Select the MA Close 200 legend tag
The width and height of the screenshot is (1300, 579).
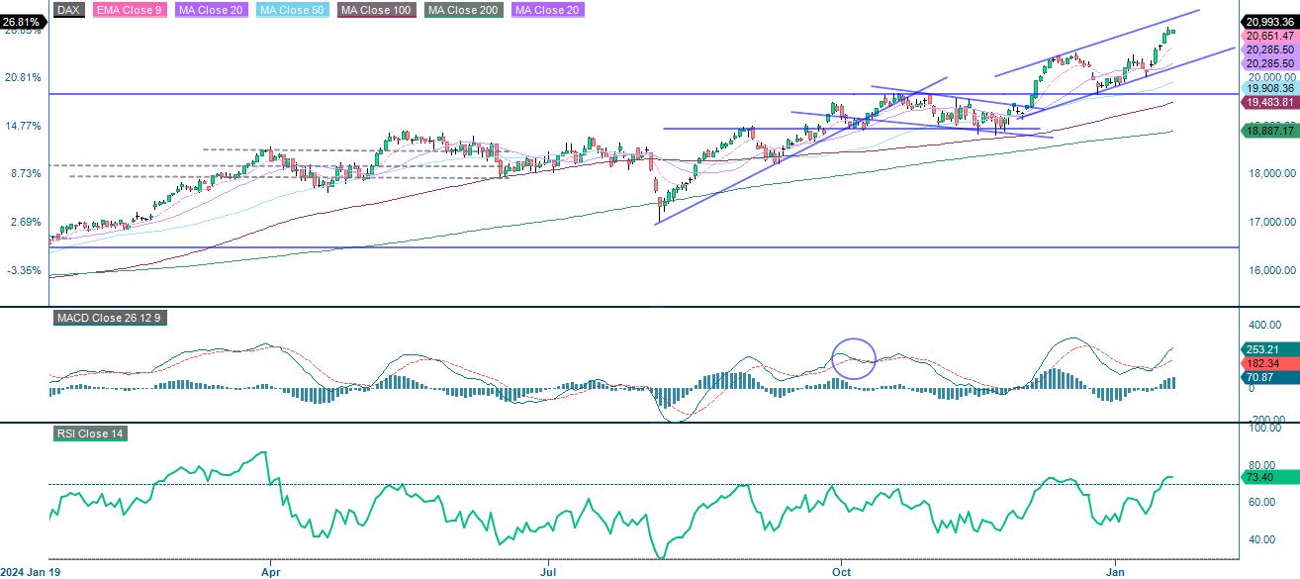464,10
